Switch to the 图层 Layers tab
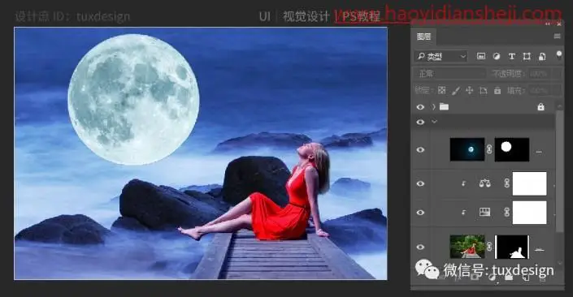Viewport: 573px width, 297px height. point(424,37)
